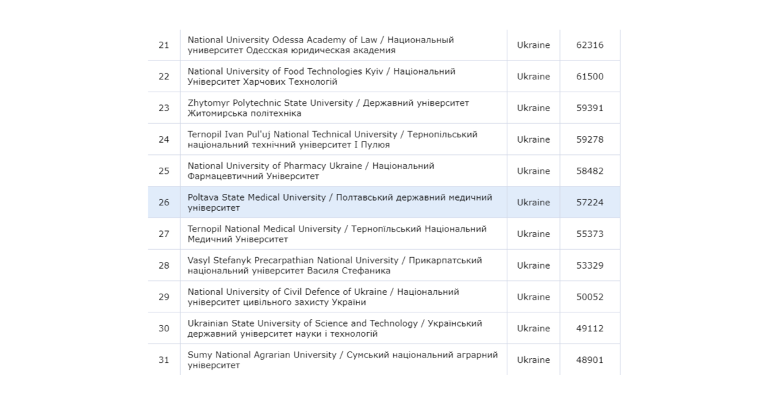Click Ukraine in the Poltava State Medical row
Screen dimensions: 769x404
533,202
